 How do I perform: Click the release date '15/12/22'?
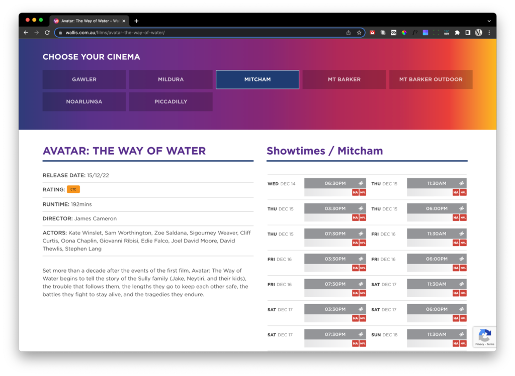pos(98,175)
